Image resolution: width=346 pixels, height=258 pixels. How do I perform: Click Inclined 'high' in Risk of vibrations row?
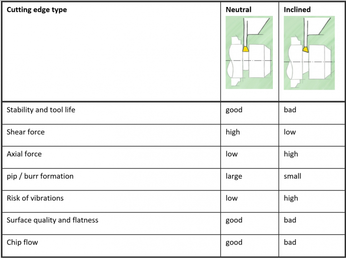pyautogui.click(x=291, y=198)
